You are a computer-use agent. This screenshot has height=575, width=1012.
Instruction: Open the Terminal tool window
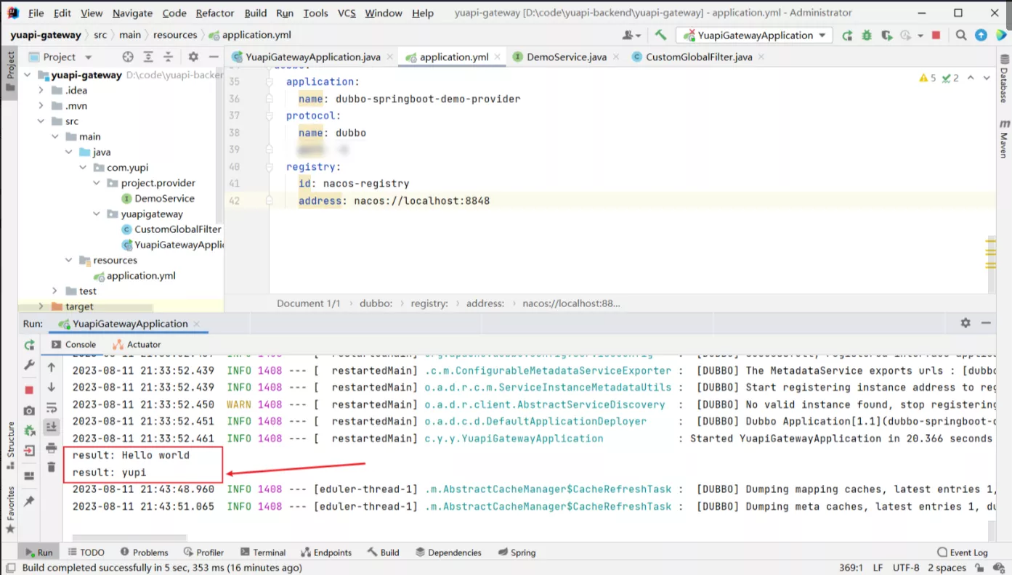click(x=263, y=552)
